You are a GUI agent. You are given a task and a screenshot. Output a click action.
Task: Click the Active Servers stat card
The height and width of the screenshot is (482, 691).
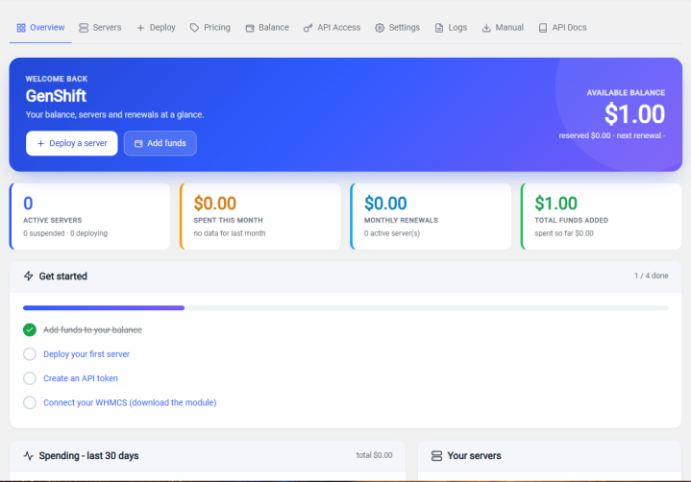90,217
